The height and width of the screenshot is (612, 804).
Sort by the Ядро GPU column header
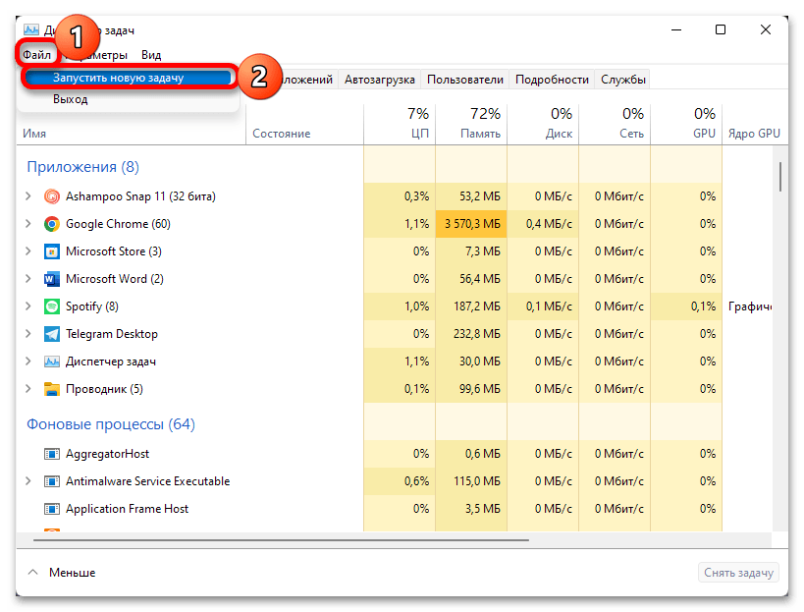click(754, 125)
